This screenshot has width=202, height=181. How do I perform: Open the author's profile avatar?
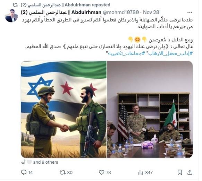click(x=11, y=16)
